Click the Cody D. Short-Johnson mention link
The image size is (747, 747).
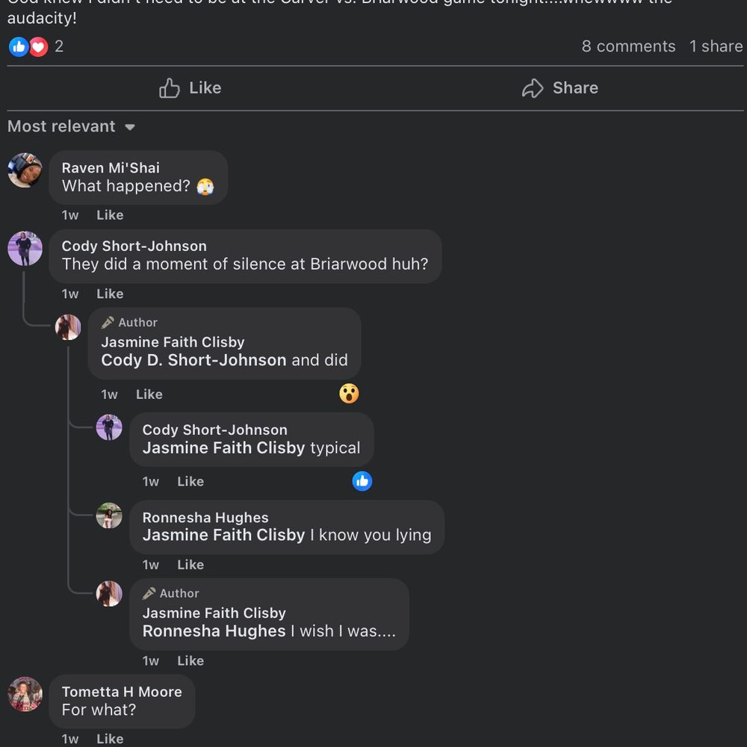click(x=193, y=360)
